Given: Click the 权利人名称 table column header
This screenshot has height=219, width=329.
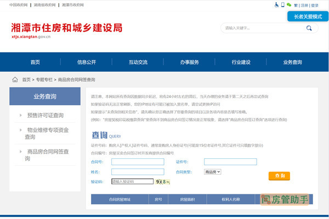Looking at the screenshot, I should [231, 199].
